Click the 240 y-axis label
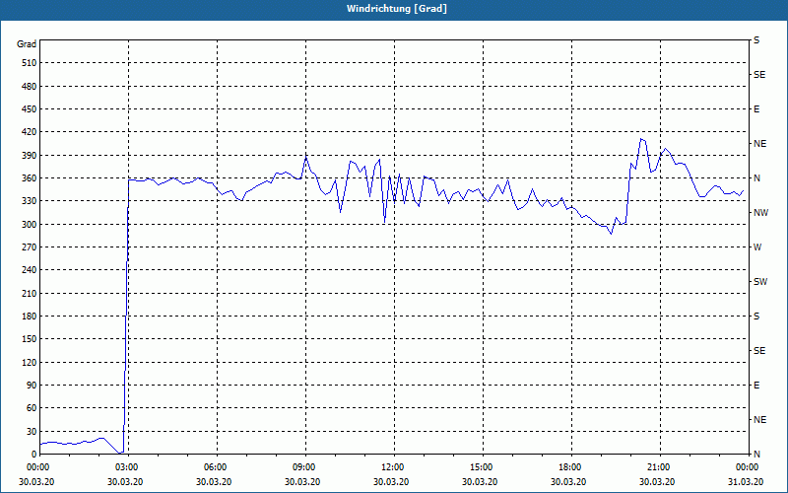788x493 pixels. (29, 270)
